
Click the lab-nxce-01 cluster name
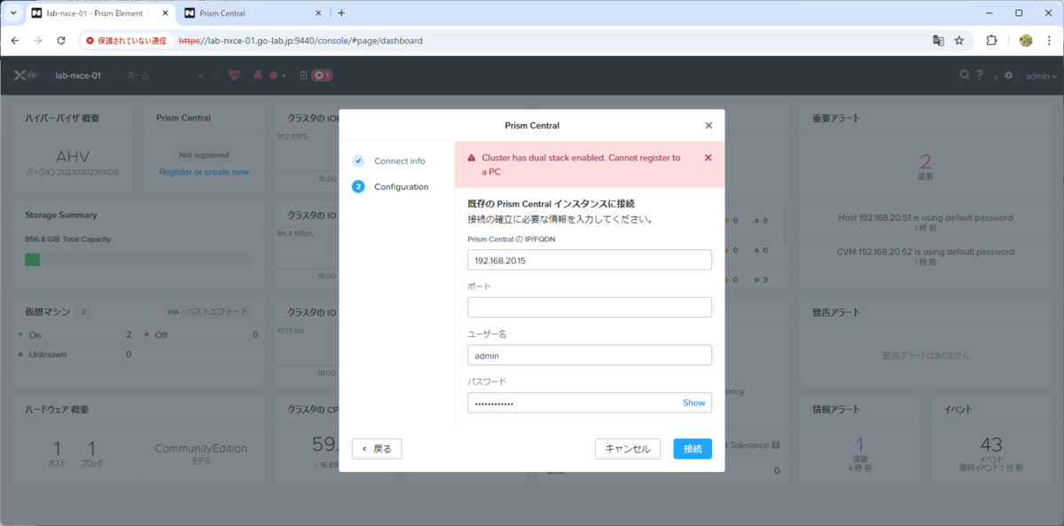[x=78, y=75]
